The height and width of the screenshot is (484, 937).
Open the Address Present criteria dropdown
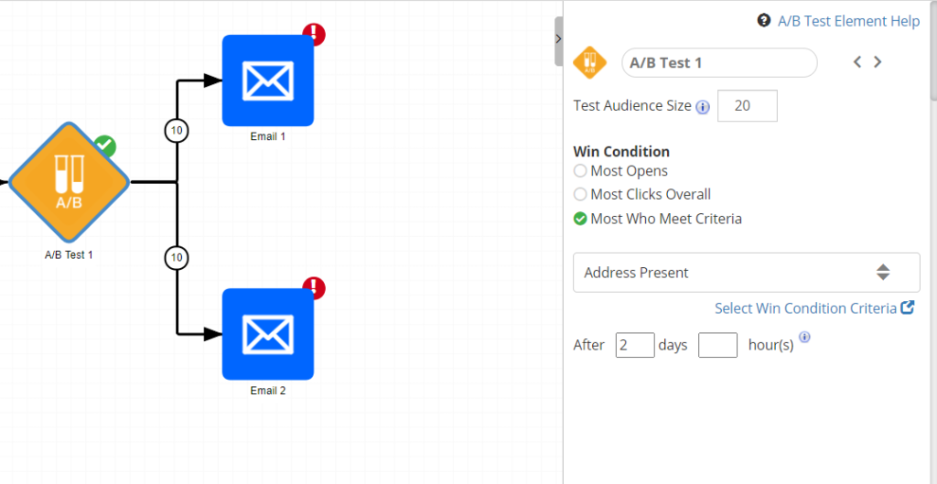746,273
